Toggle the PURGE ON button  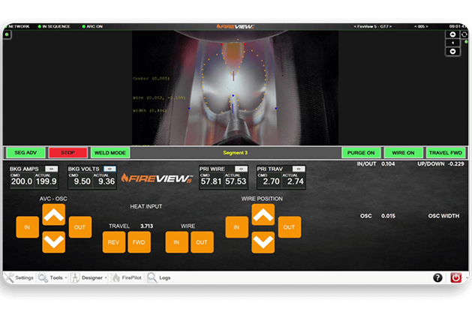click(361, 152)
